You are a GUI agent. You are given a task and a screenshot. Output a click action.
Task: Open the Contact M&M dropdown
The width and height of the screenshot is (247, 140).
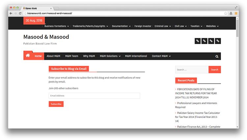click(161, 56)
